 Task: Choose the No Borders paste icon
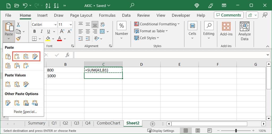pyautogui.click(x=8, y=66)
